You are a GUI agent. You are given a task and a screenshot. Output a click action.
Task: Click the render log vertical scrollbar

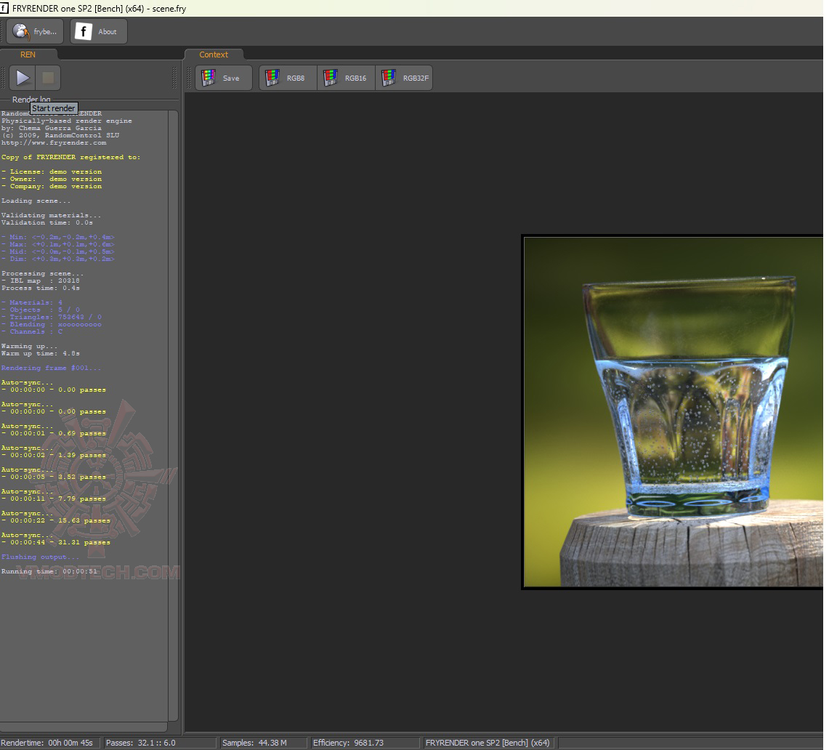coord(173,414)
